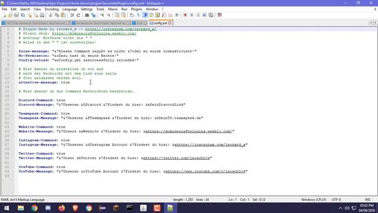Follow the youtube.com link in YouTube-Message
Viewport: 378px width, 213px height.
[x=205, y=171]
